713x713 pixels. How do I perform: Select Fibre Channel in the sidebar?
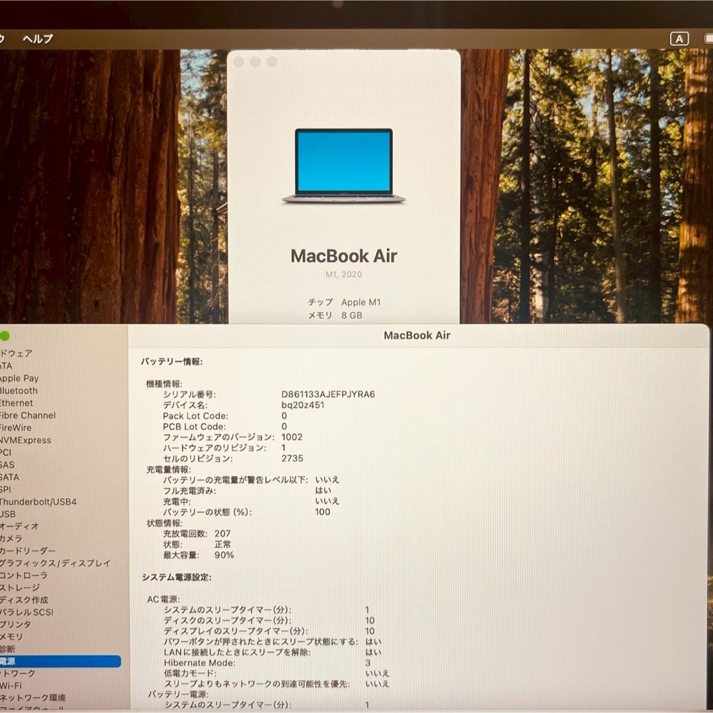pos(28,415)
